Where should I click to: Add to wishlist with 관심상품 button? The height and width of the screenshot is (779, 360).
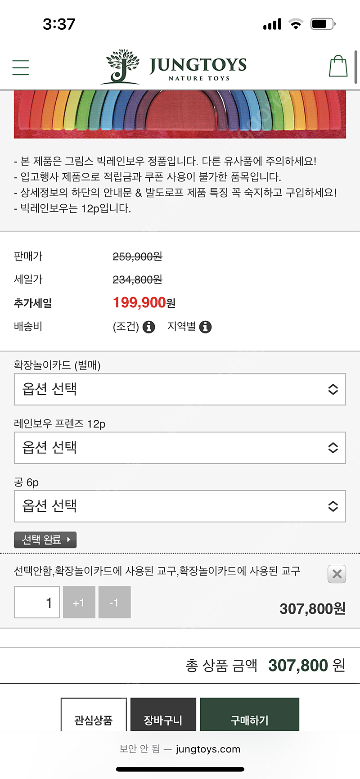(x=94, y=715)
